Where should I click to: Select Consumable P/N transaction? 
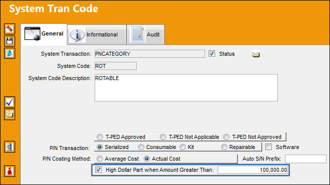click(141, 147)
